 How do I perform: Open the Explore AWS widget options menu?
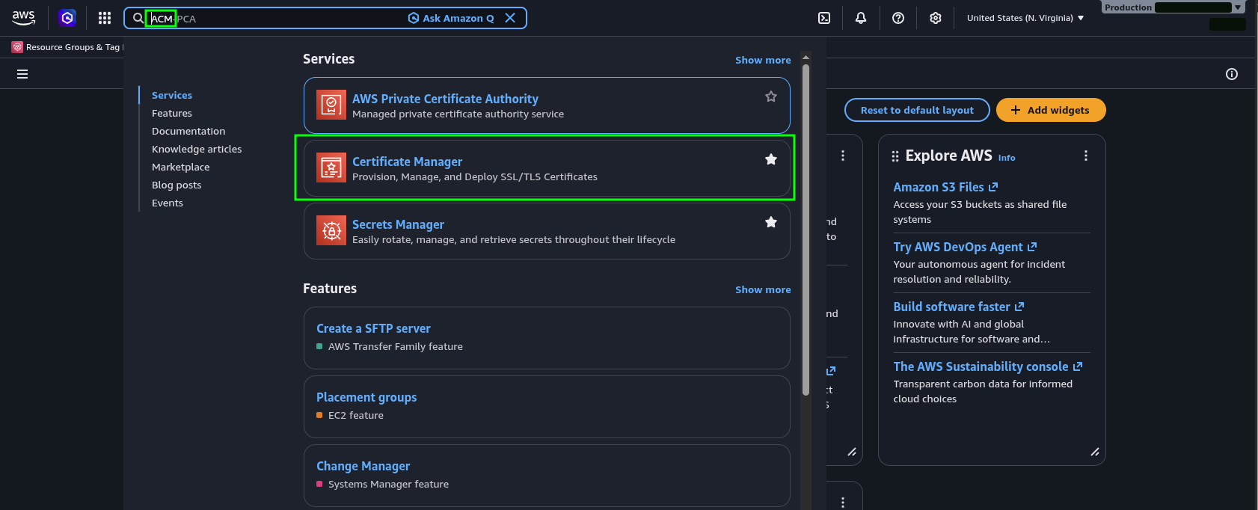[x=1086, y=156]
